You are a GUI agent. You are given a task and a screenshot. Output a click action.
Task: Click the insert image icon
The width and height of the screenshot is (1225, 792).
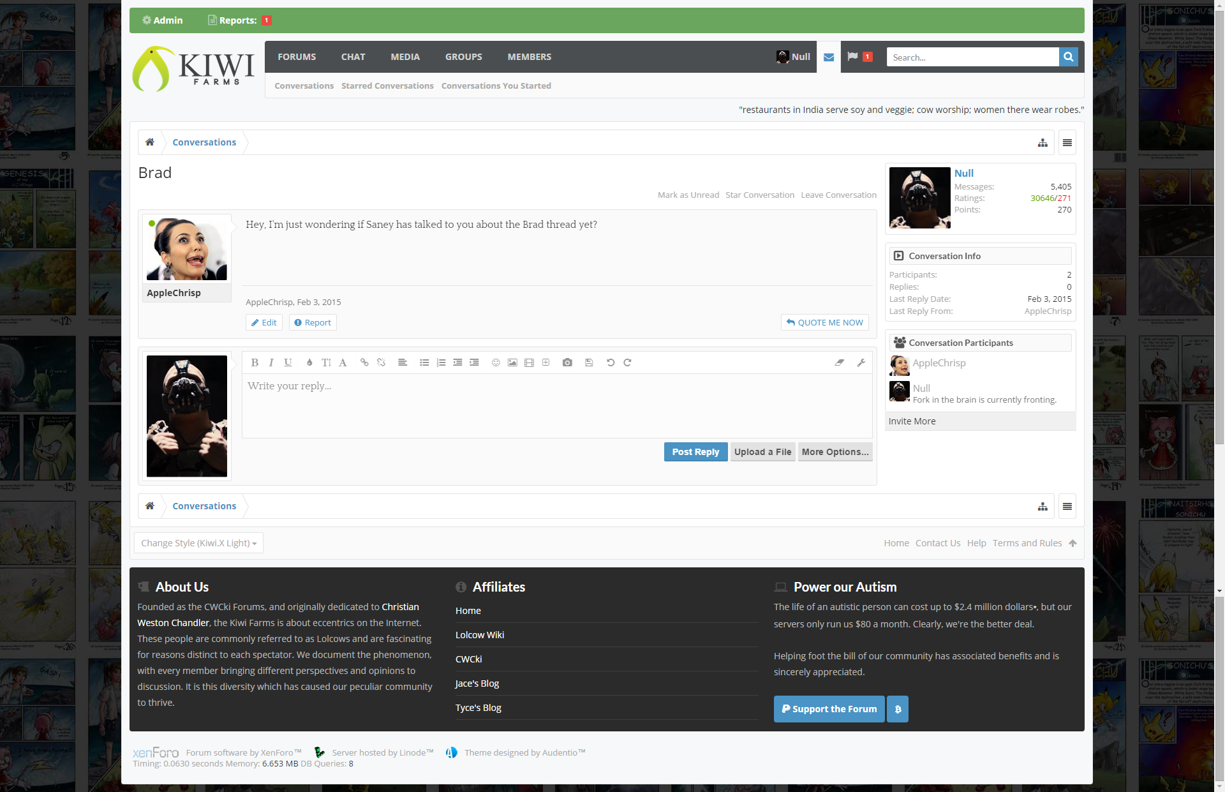coord(512,362)
